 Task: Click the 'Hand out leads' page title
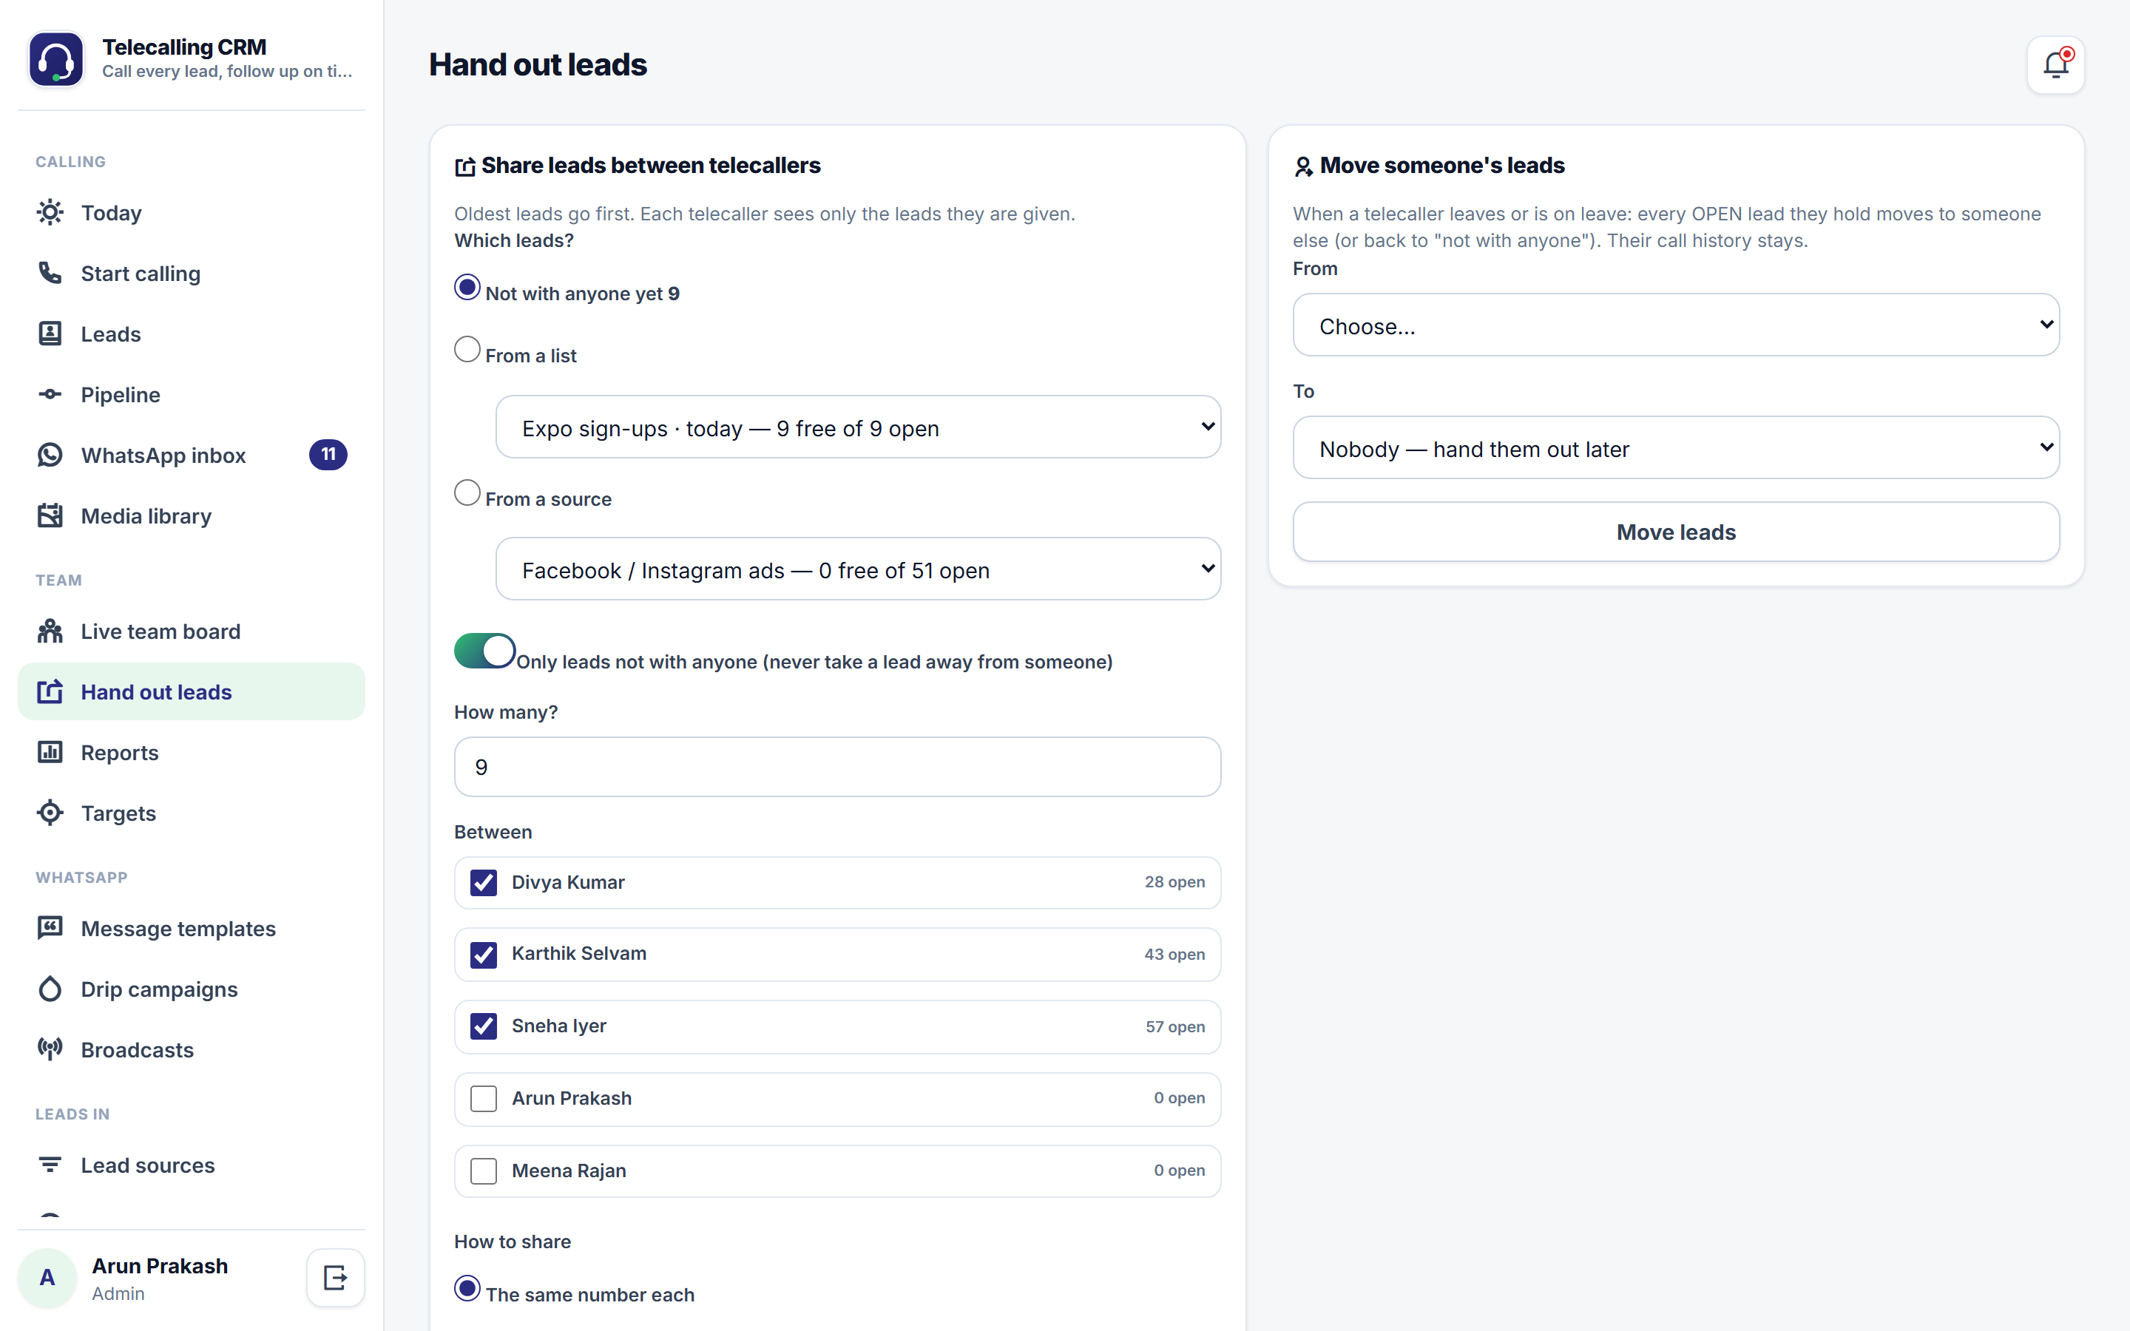[x=538, y=64]
